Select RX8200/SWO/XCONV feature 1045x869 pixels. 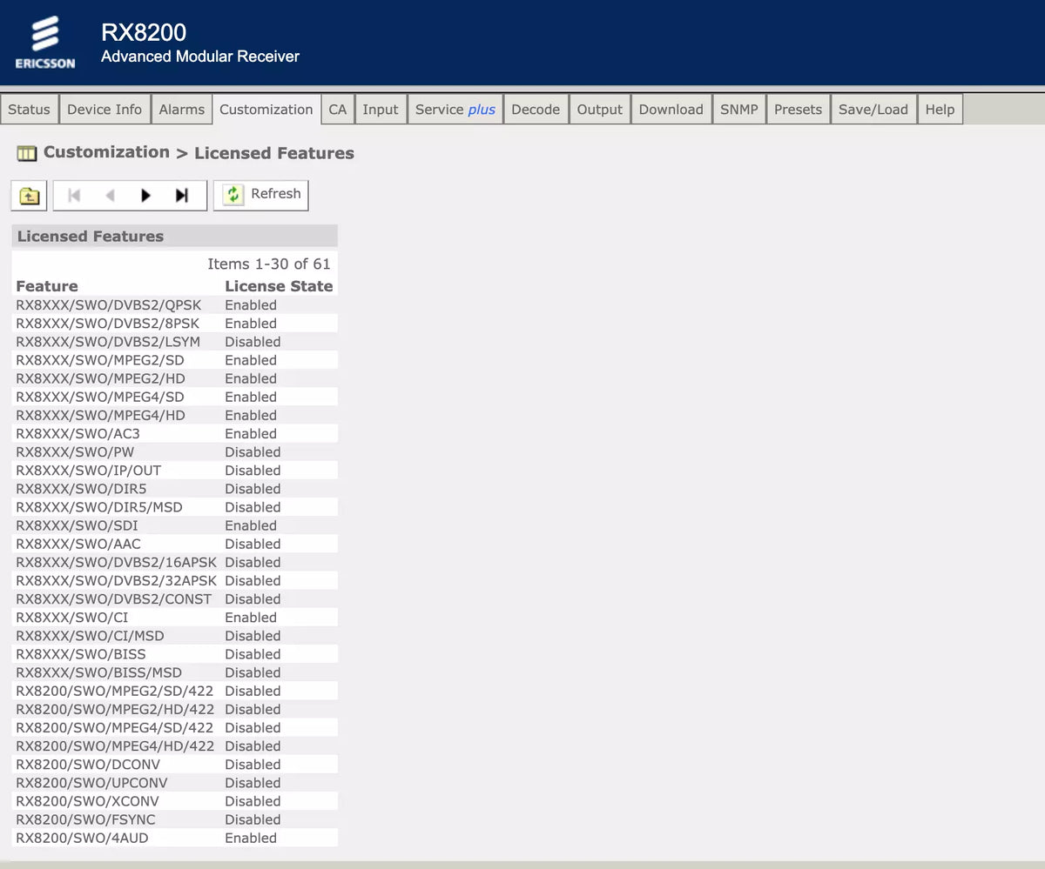(x=88, y=801)
